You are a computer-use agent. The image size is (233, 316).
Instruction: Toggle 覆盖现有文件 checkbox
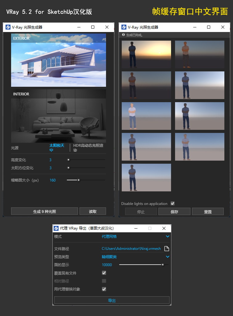(x=104, y=273)
